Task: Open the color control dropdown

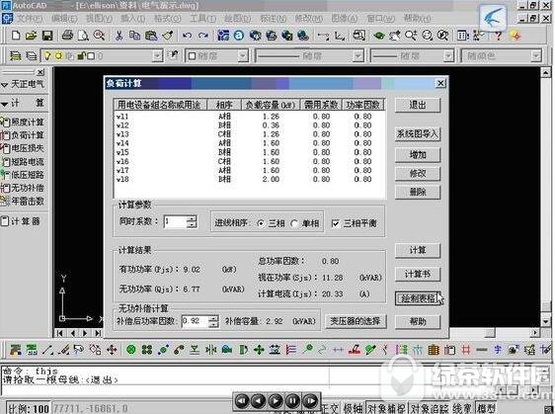Action: click(243, 56)
